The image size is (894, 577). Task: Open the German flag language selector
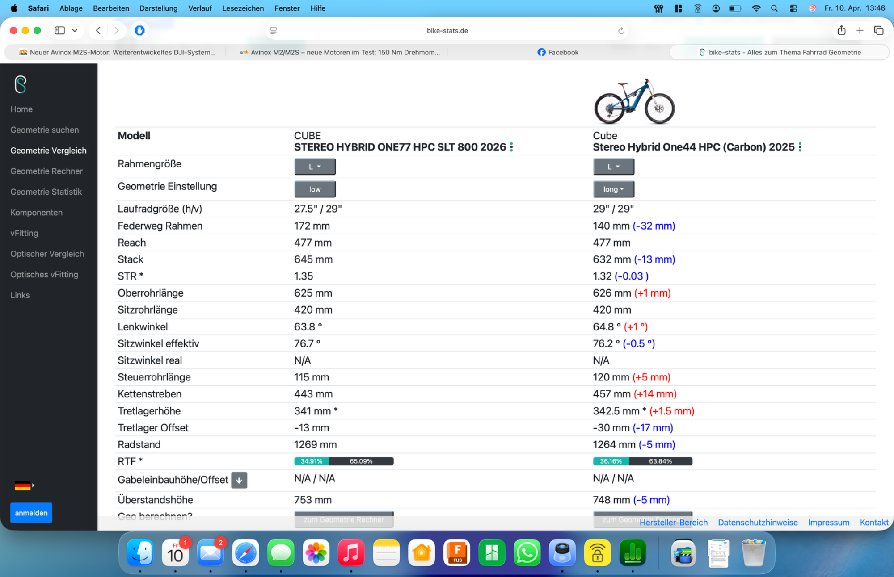24,485
